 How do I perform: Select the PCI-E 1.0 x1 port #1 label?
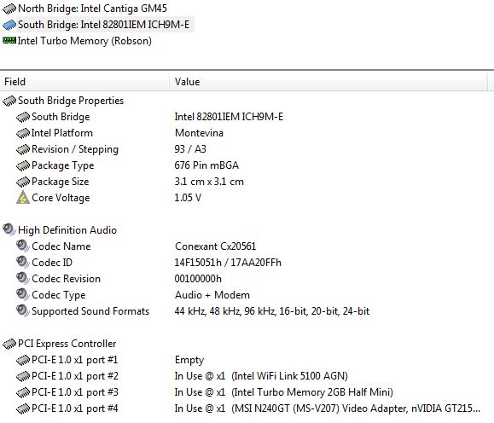pyautogui.click(x=75, y=360)
